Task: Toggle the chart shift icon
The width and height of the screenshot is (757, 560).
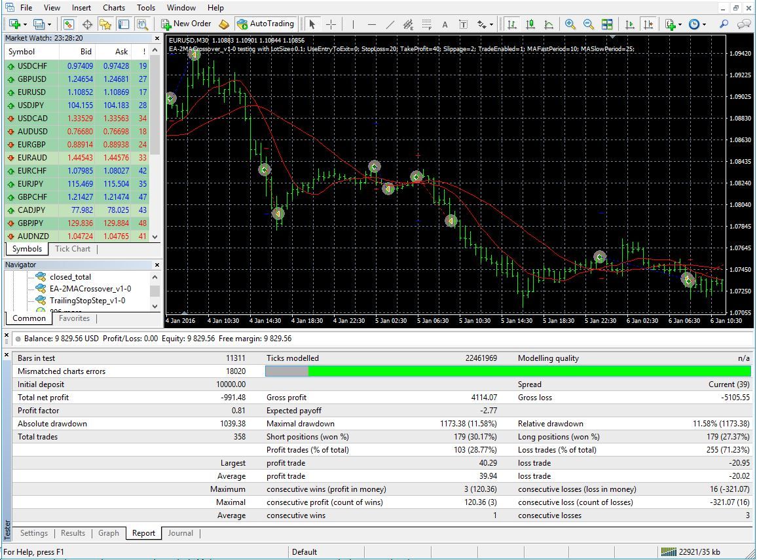Action: 648,24
